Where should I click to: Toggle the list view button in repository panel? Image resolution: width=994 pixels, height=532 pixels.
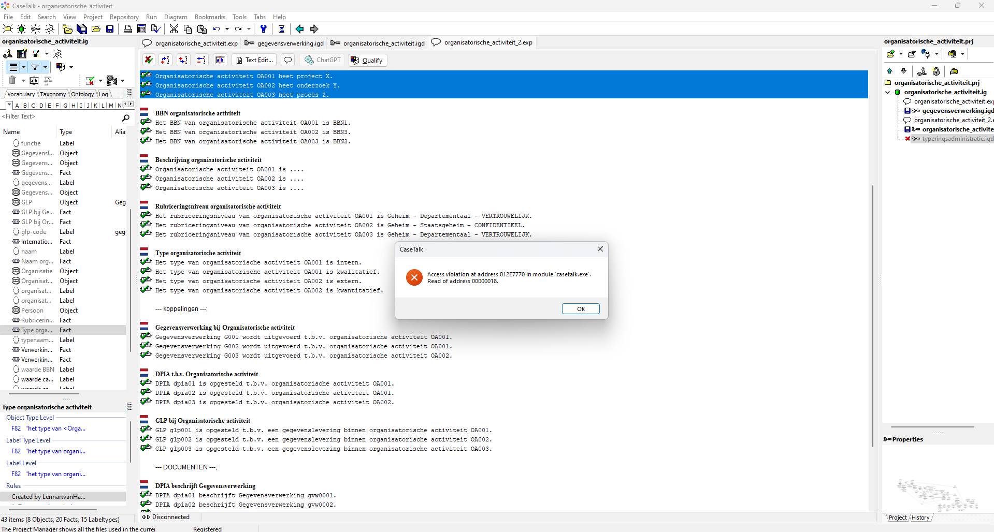tap(13, 67)
